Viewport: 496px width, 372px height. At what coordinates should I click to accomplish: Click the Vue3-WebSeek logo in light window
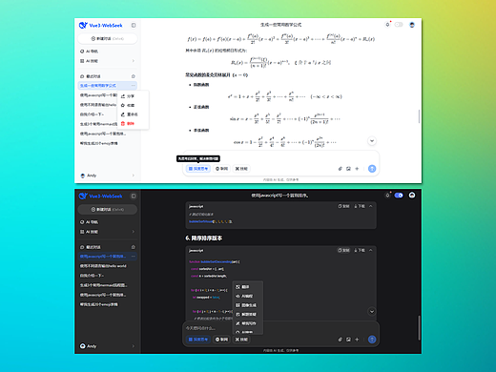(100, 25)
